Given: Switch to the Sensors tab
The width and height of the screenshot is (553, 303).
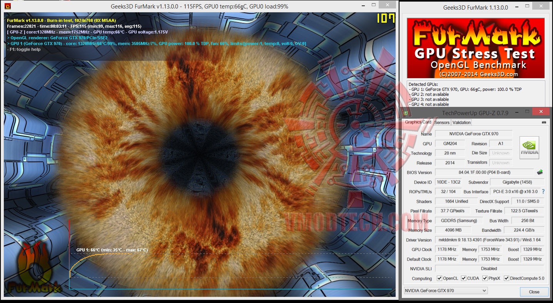Looking at the screenshot, I should tap(442, 122).
